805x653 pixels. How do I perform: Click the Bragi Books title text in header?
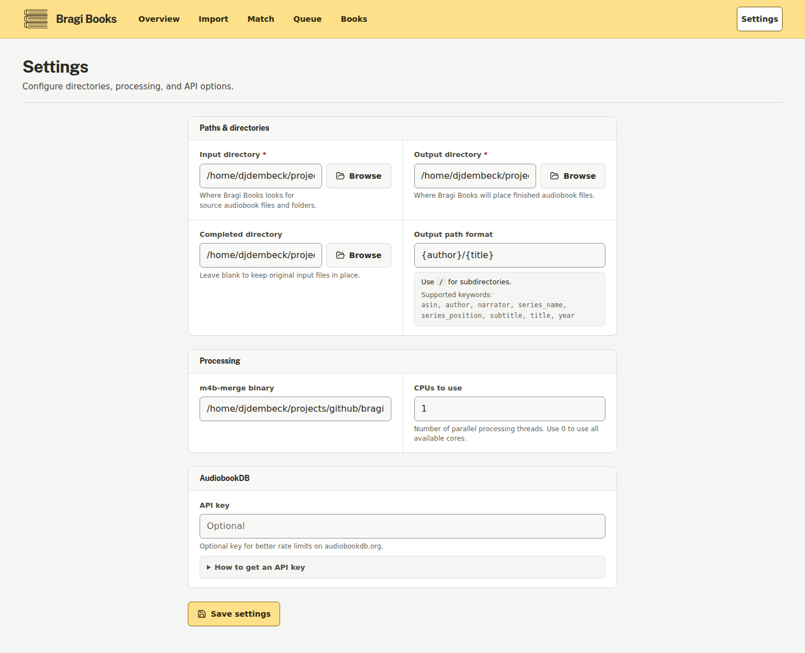point(86,19)
